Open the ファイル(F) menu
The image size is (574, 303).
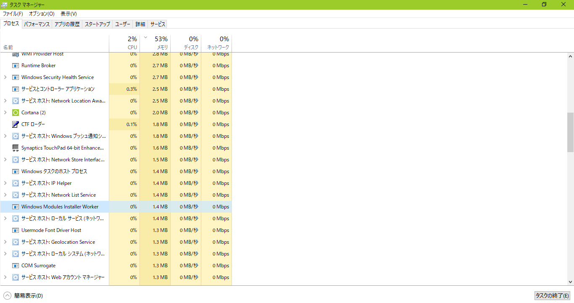pyautogui.click(x=13, y=14)
